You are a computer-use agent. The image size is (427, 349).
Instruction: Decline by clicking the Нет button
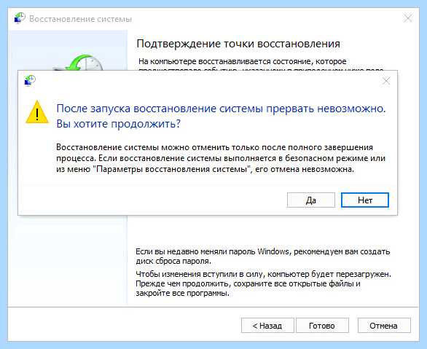click(x=365, y=200)
